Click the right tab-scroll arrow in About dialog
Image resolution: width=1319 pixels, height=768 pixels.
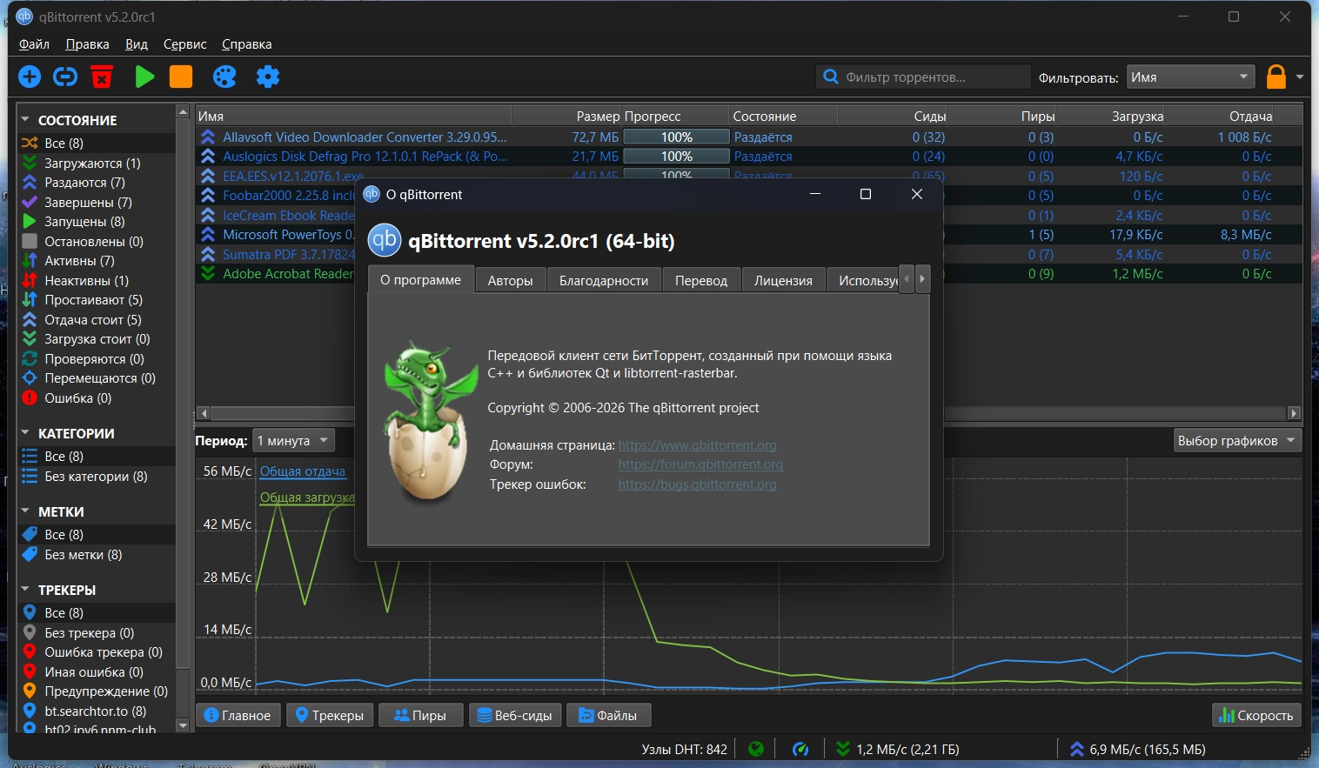click(x=922, y=279)
